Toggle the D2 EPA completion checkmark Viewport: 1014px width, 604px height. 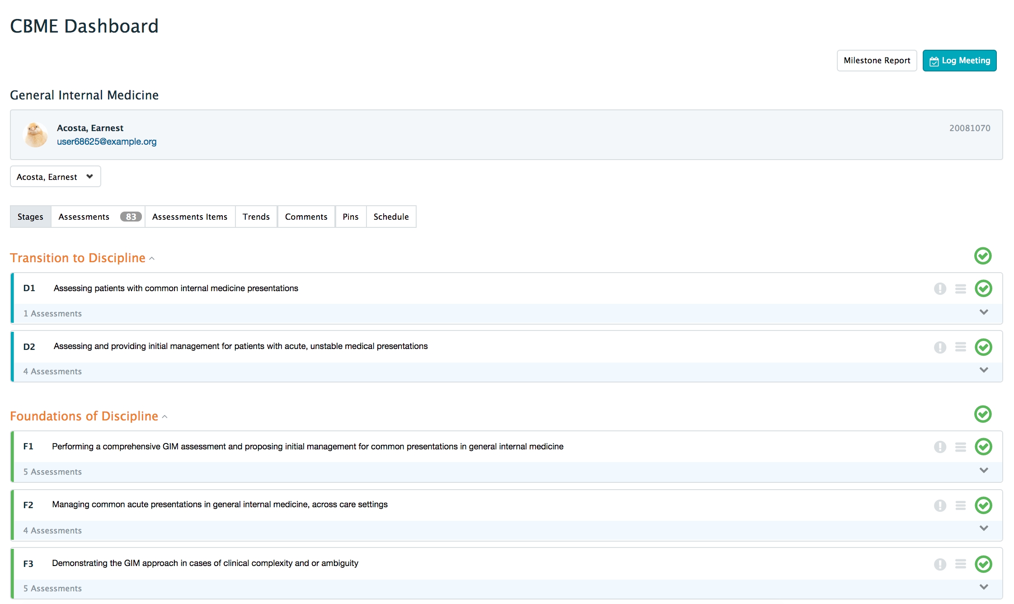[x=983, y=347]
